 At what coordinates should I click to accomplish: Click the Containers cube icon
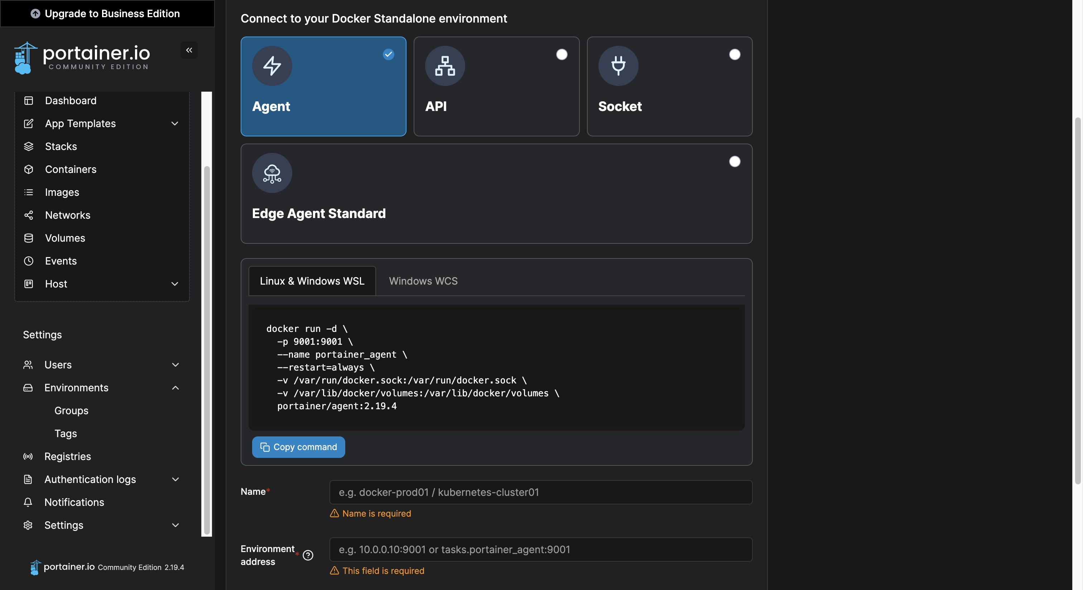pyautogui.click(x=29, y=169)
